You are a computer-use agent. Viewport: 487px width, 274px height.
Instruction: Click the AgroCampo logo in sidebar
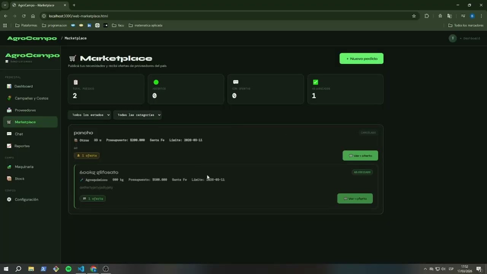click(x=32, y=56)
